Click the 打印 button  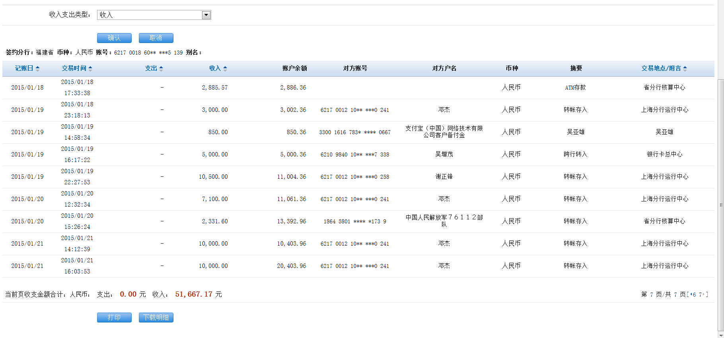114,317
